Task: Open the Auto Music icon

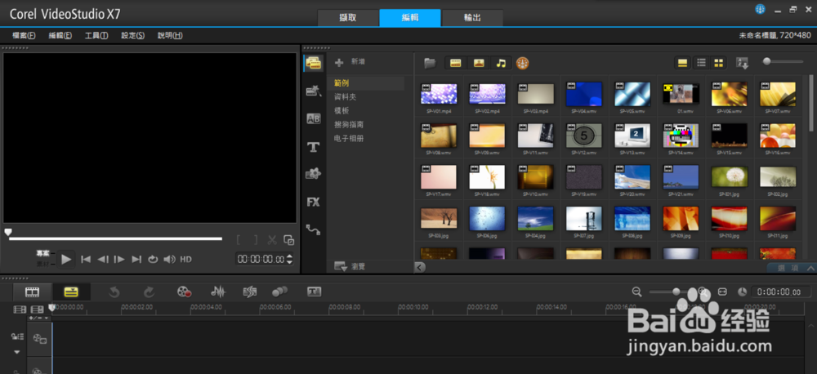Action: 249,292
